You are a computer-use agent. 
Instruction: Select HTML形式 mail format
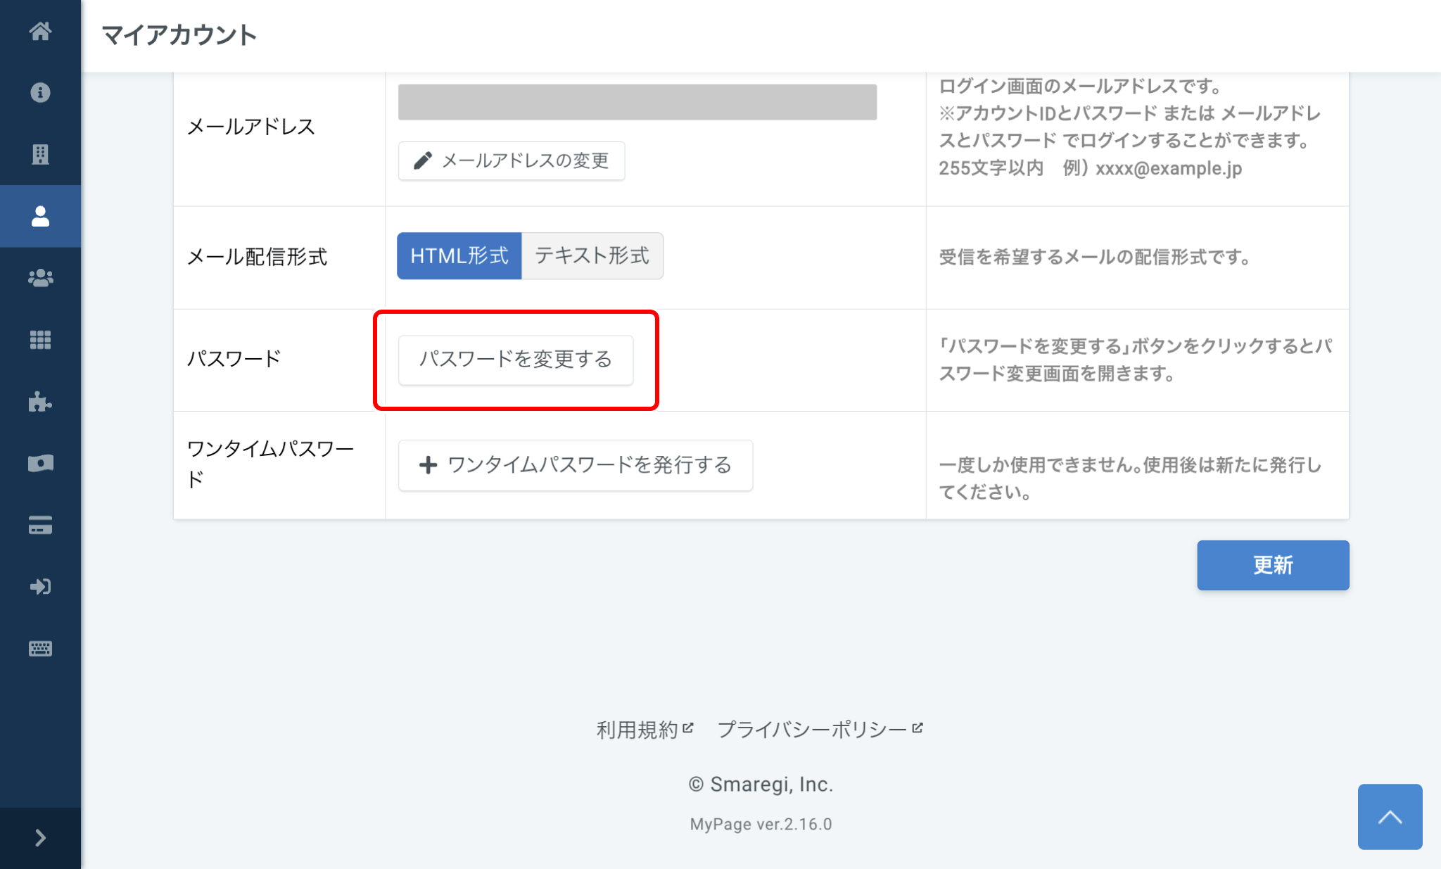(x=459, y=256)
